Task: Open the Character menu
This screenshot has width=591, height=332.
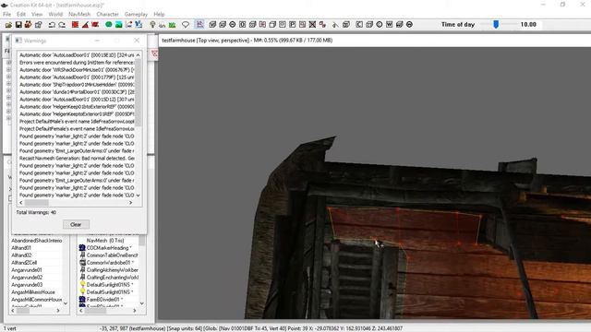Action: pos(107,14)
